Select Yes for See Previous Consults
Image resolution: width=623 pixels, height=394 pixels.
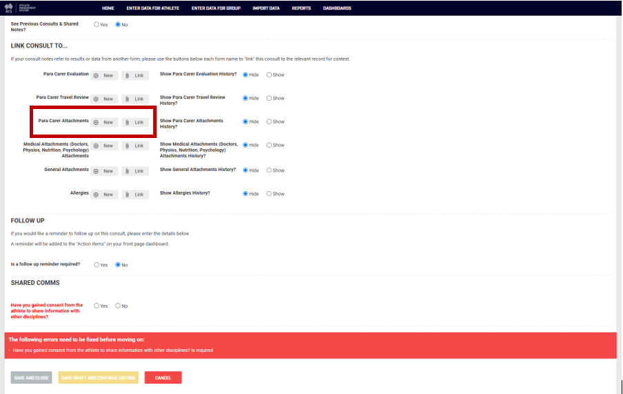pos(96,25)
